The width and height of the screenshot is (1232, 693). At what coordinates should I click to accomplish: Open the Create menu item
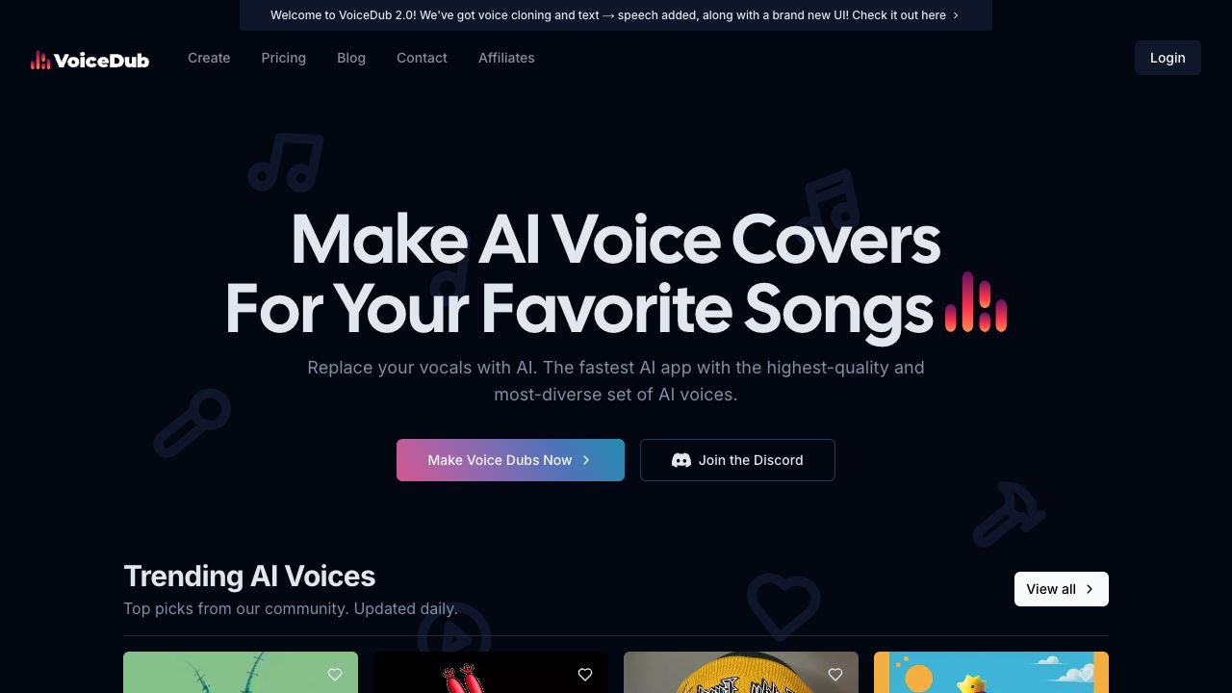coord(209,58)
